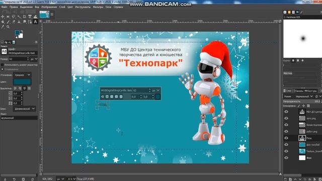This screenshot has height=181, width=322.
Task: Select the Fuzzy Select tool
Action: tap(19, 17)
